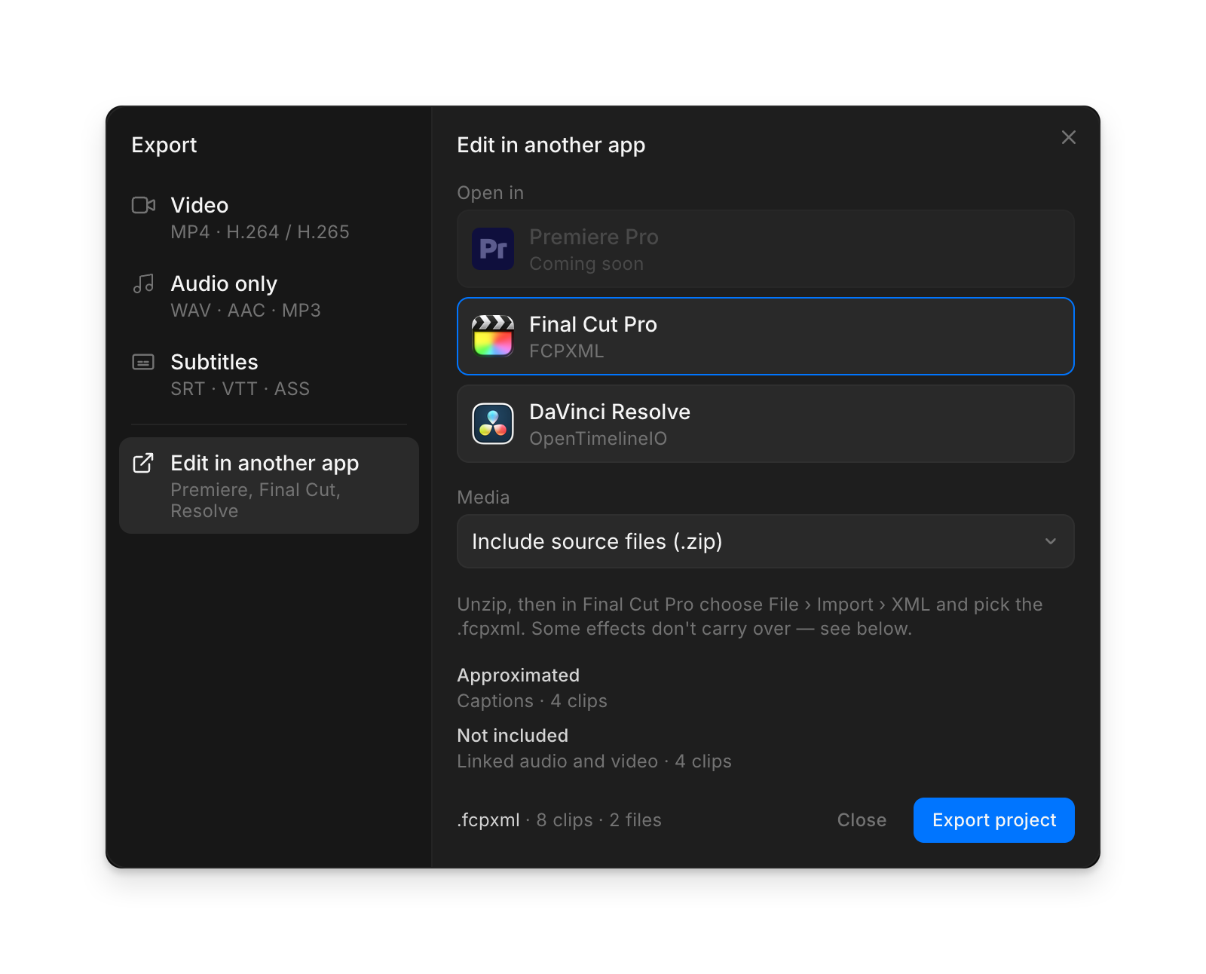Viewport: 1206px width, 974px height.
Task: Go to the Subtitles export section
Action: 269,375
